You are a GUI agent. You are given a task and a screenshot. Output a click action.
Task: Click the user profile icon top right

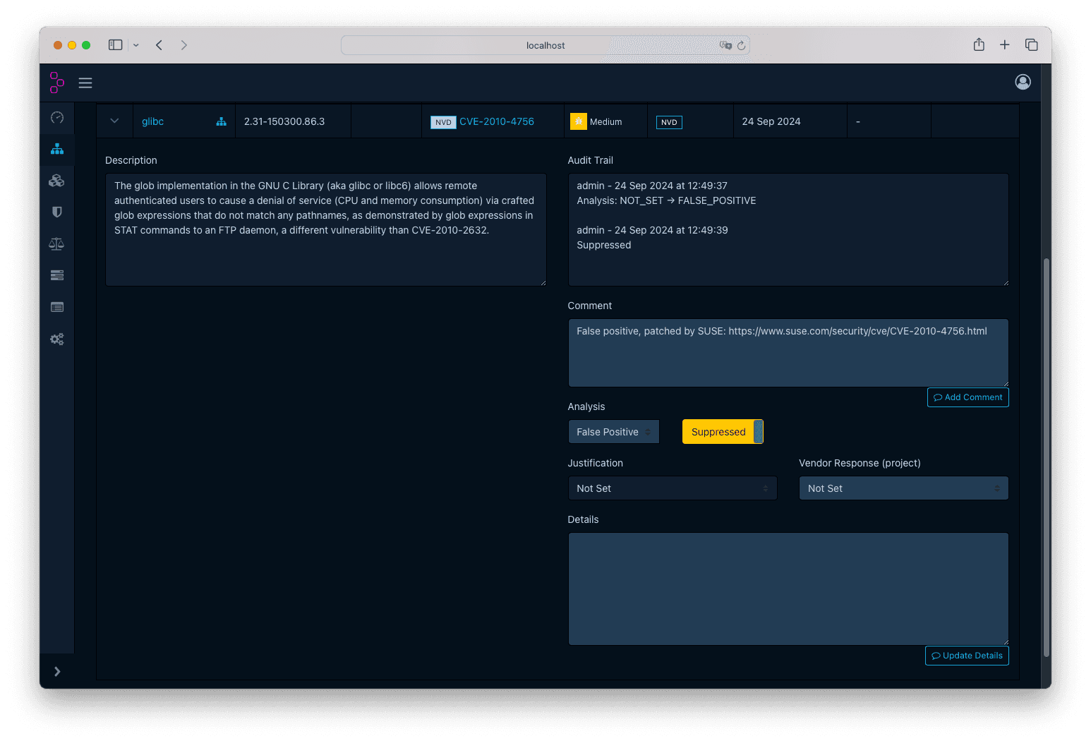1023,82
